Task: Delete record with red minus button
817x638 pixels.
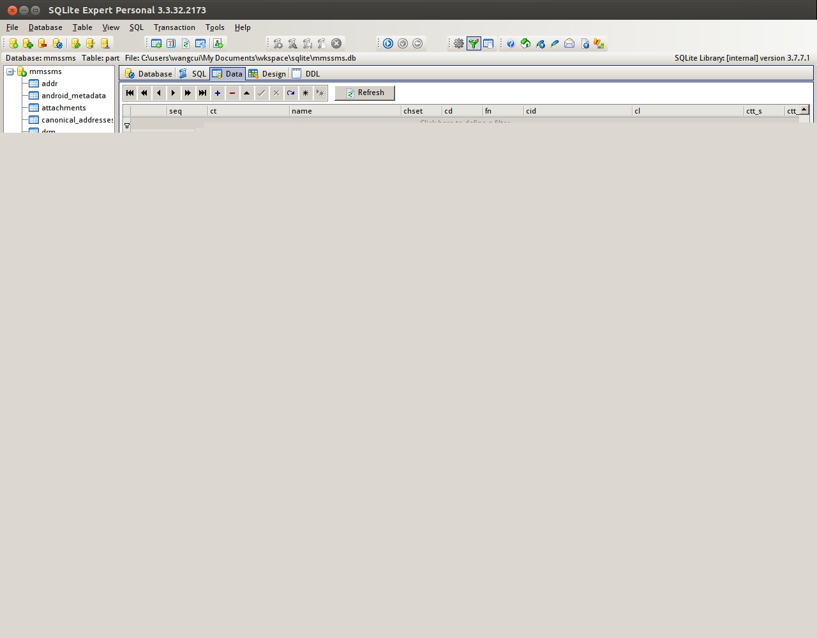Action: (x=232, y=93)
